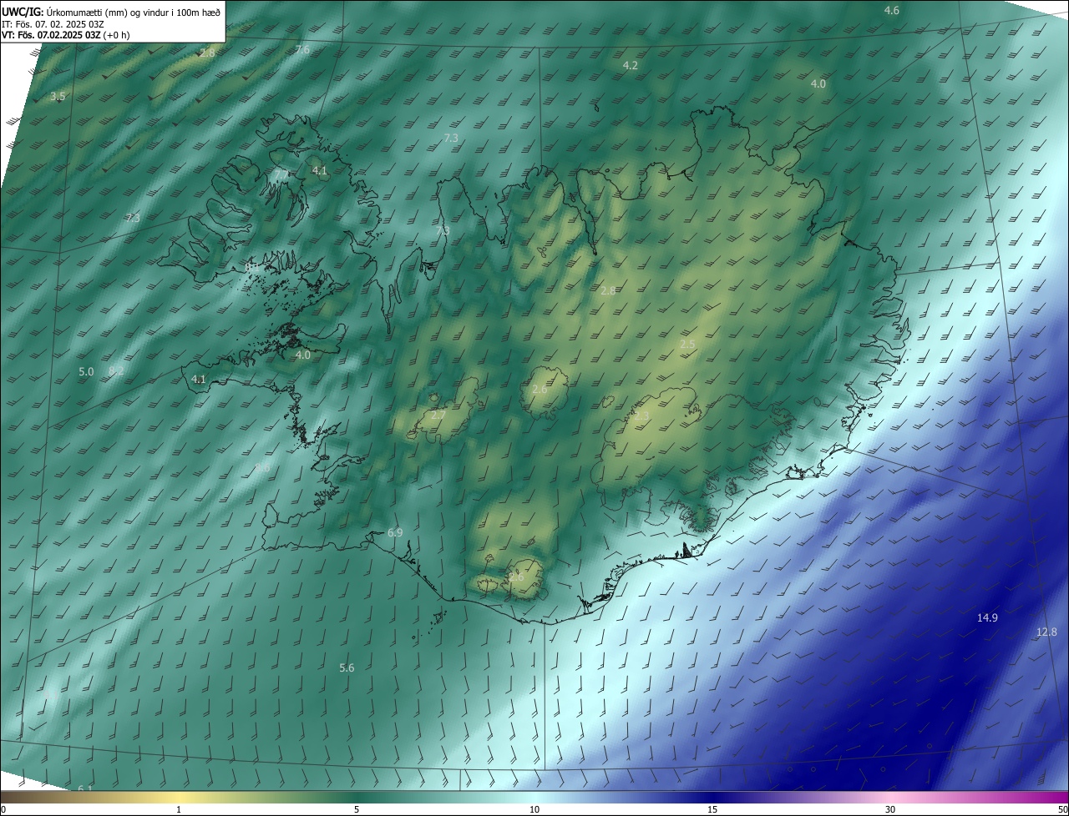Click the 0 tick on the color scale
Screen dimensions: 1069x816
click(3, 809)
